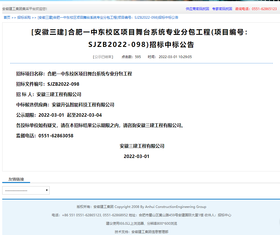Click the 中标候选供应商 company name
This screenshot has height=235, width=280.
pyautogui.click(x=83, y=105)
